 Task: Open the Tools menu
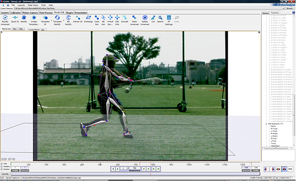43,5
